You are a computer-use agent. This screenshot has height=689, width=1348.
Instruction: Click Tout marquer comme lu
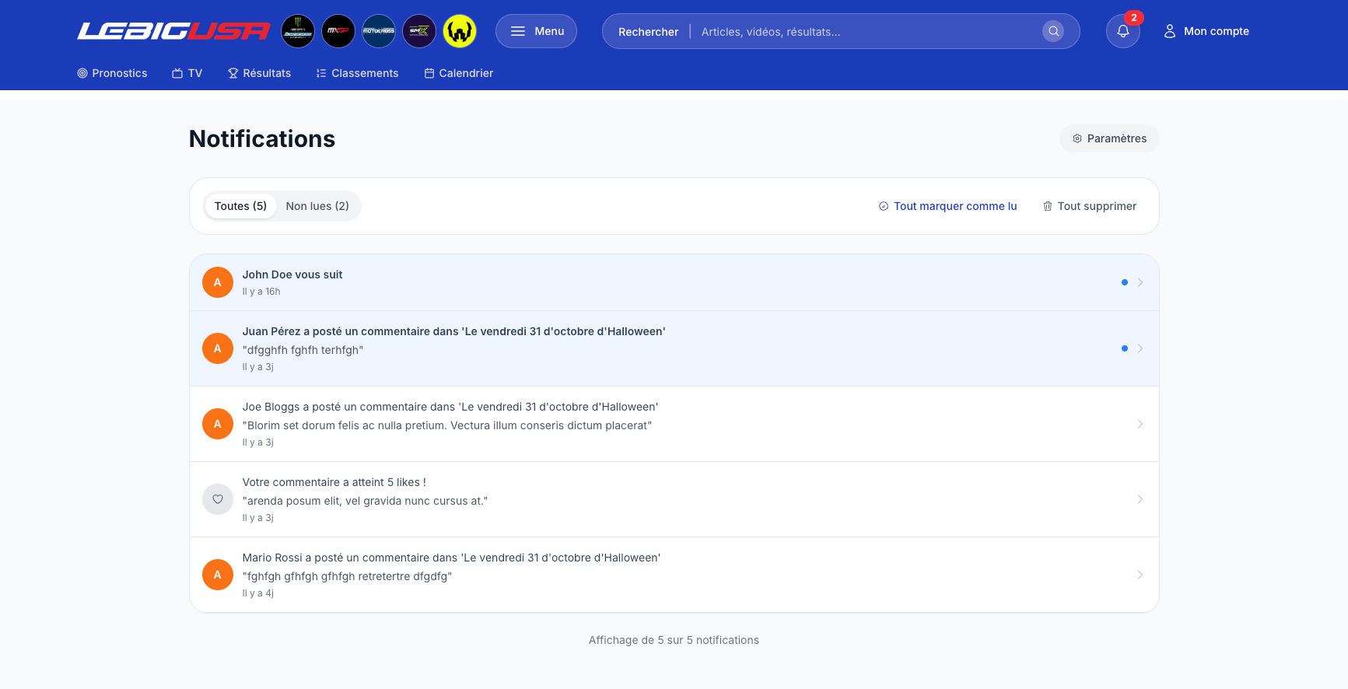947,206
